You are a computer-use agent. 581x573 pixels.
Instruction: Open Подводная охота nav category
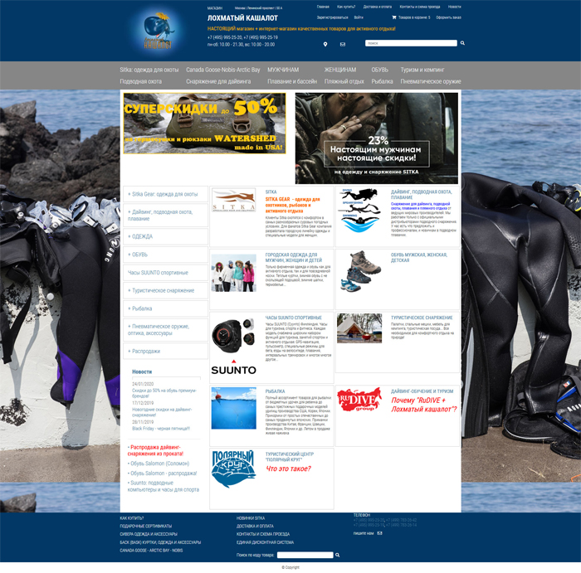(141, 81)
